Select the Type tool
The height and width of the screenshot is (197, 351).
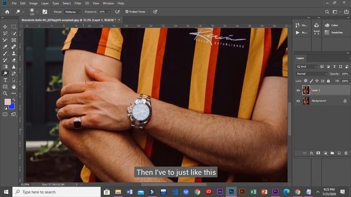(x=5, y=80)
